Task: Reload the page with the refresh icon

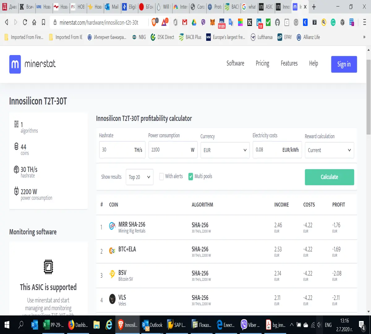Action: tap(25, 22)
